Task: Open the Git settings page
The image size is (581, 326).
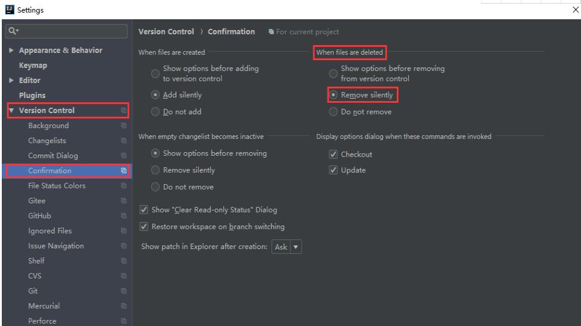Action: click(x=34, y=291)
